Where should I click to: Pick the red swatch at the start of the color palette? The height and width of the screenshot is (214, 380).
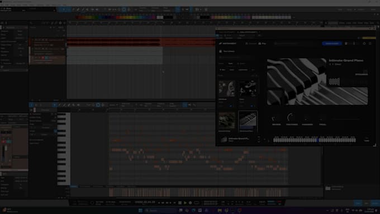[x=77, y=17]
